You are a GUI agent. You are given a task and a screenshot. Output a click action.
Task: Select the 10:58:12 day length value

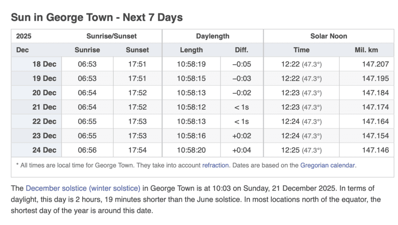tap(191, 107)
